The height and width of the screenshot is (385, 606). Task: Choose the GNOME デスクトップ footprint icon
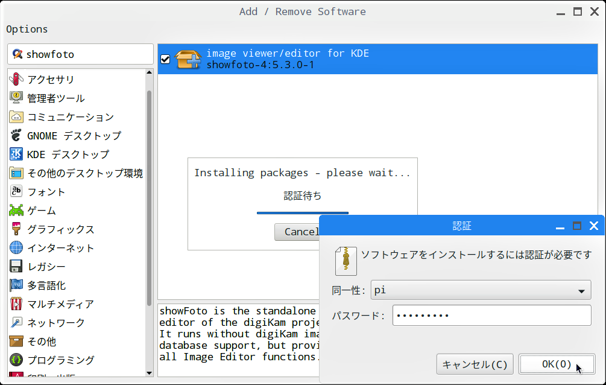point(16,135)
